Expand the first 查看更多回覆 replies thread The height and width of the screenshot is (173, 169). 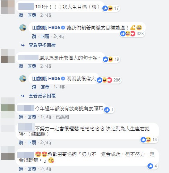[x=42, y=45]
